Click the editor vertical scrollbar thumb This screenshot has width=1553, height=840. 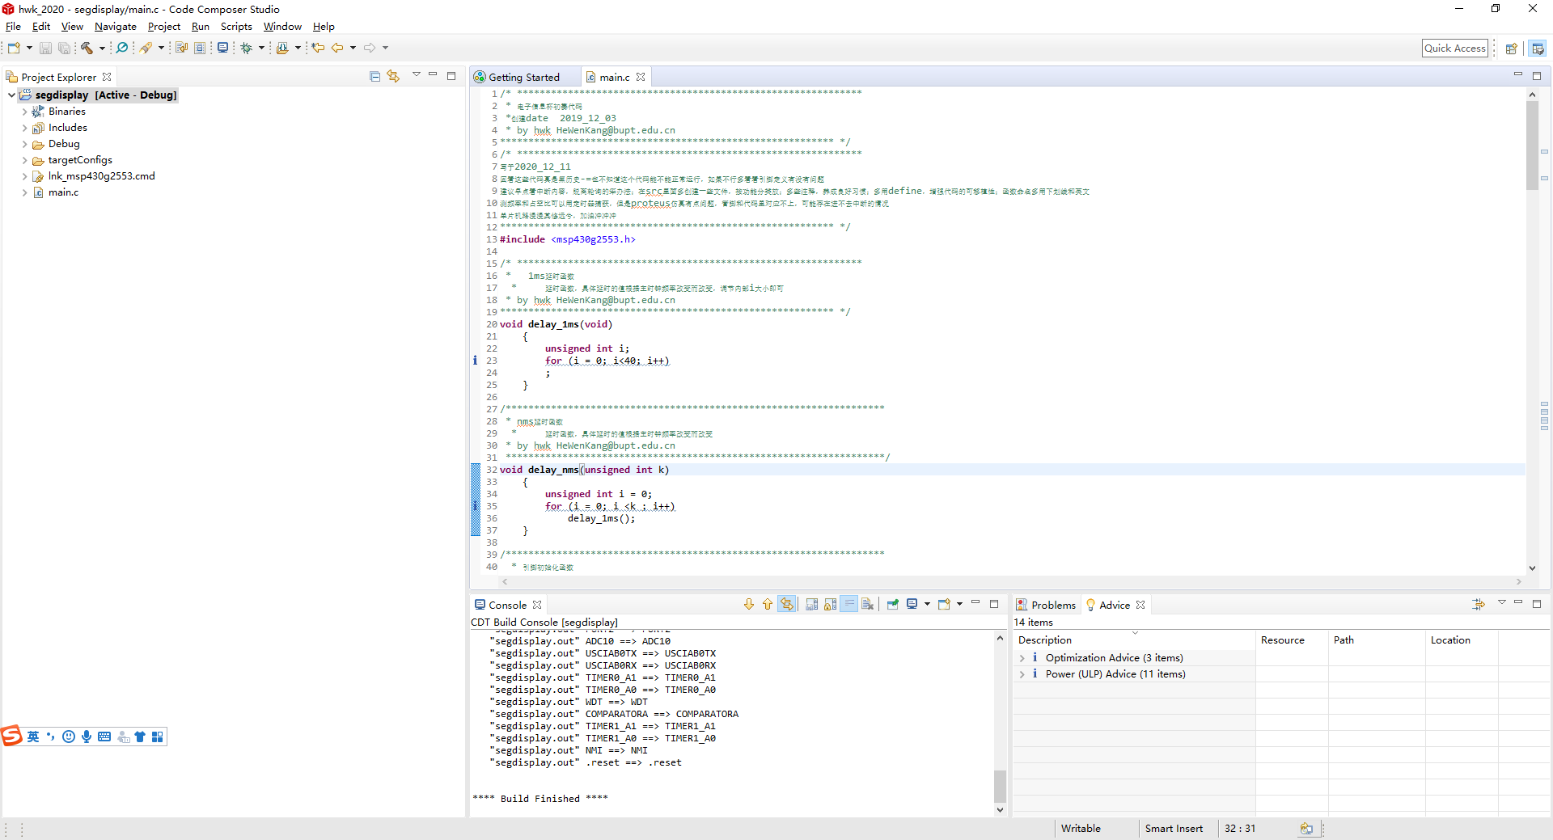(x=1532, y=146)
